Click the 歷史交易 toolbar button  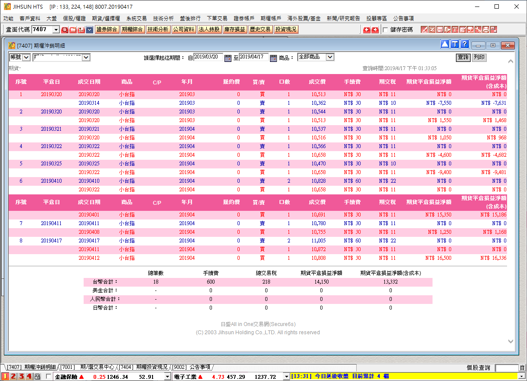pyautogui.click(x=260, y=29)
